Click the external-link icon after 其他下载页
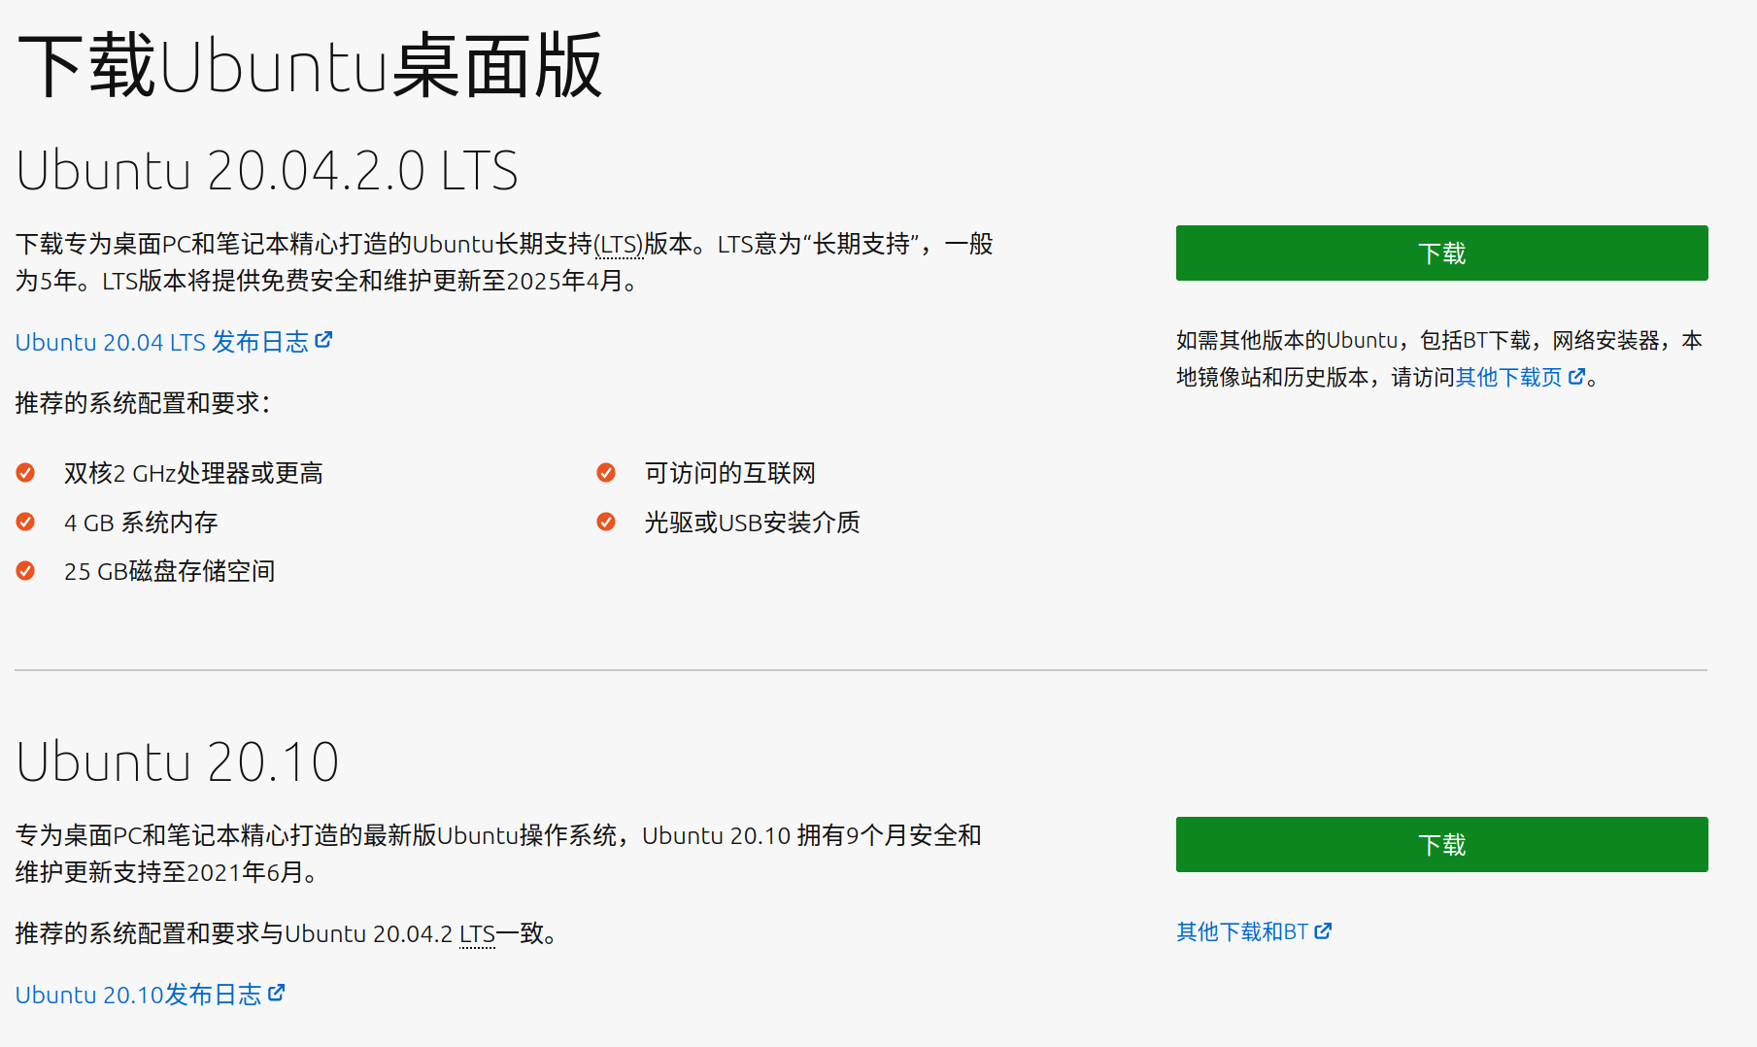Image resolution: width=1757 pixels, height=1047 pixels. pos(1576,376)
